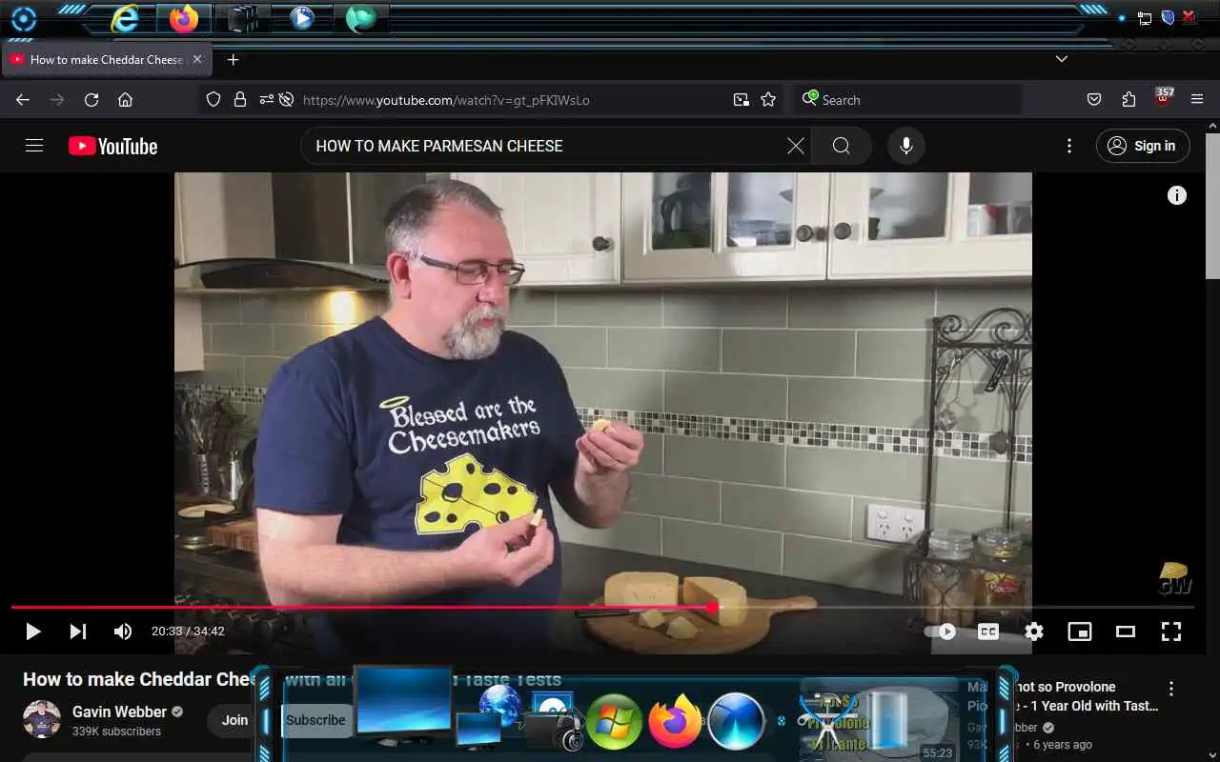Go back to the previous page
The height and width of the screenshot is (762, 1220).
coord(23,100)
